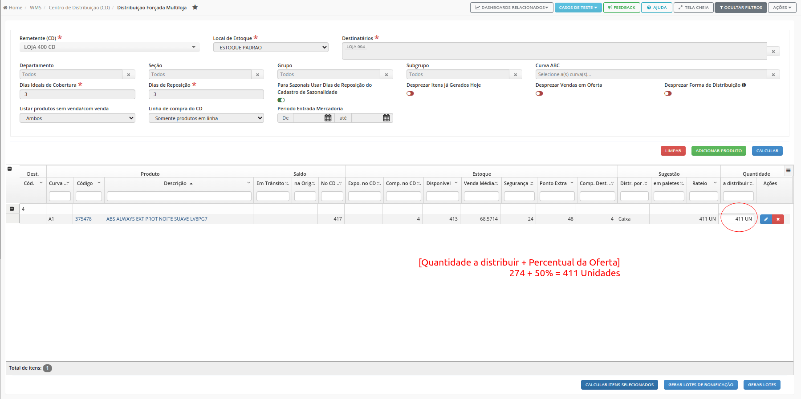The width and height of the screenshot is (801, 399).
Task: Clear the Destinatários field with the x icon
Action: click(773, 52)
